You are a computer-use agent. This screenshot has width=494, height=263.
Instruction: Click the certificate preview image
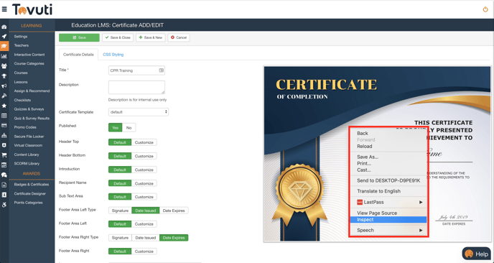pos(377,154)
